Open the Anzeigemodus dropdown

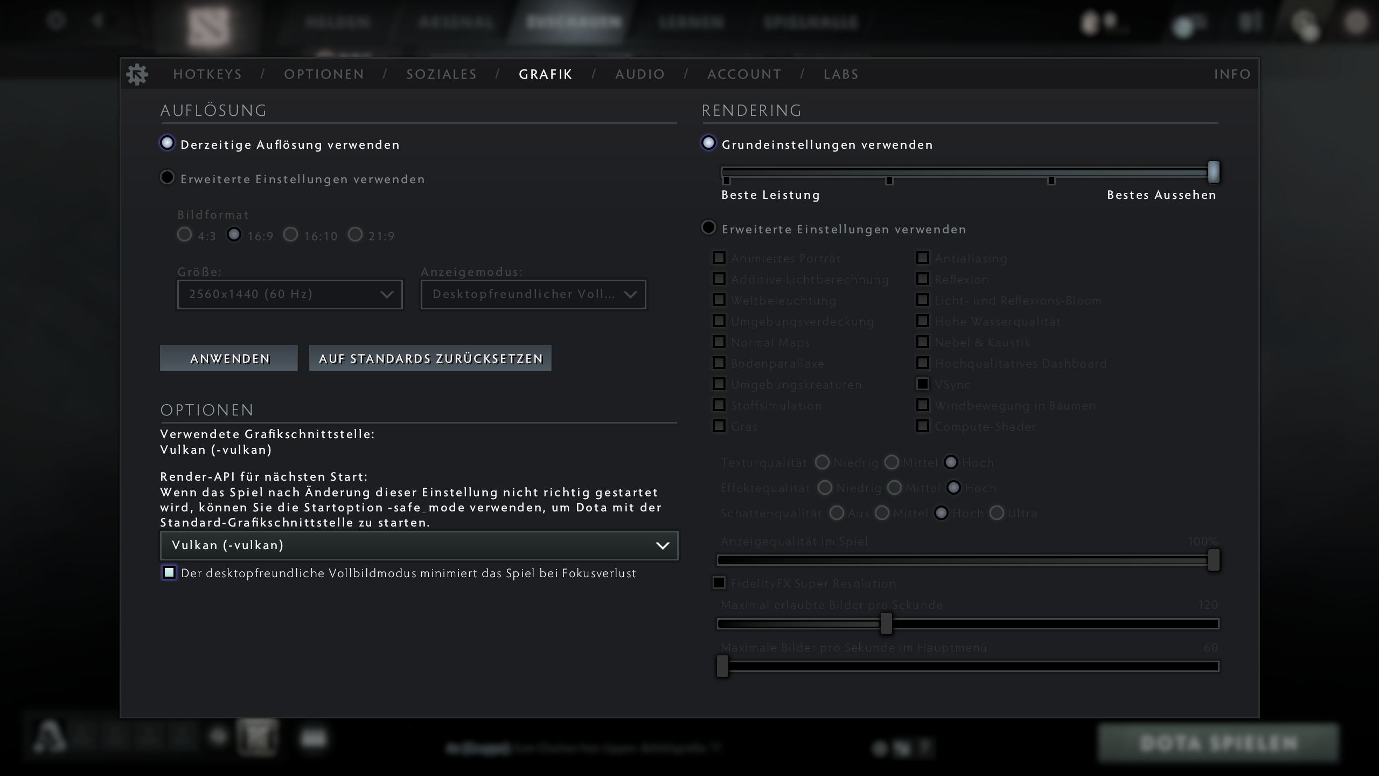533,294
